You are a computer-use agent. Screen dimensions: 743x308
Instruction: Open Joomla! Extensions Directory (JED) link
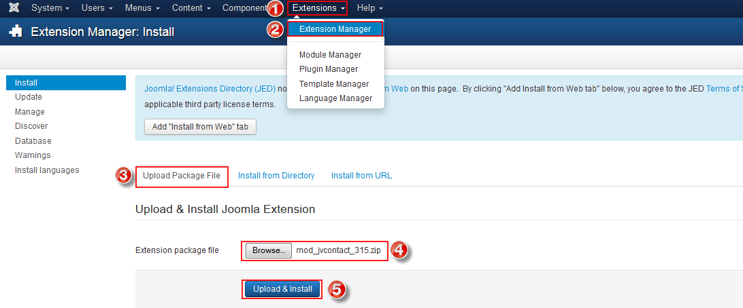click(x=210, y=88)
